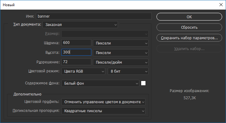Close the Новый dialog window
Screen dimensions: 226x123
click(x=221, y=5)
